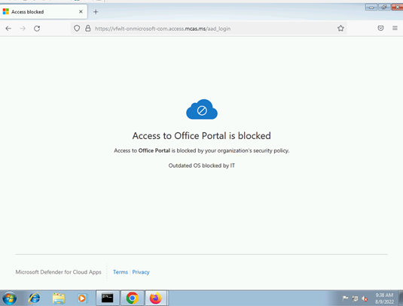Save page to Pocket
This screenshot has width=403, height=306.
pos(380,29)
